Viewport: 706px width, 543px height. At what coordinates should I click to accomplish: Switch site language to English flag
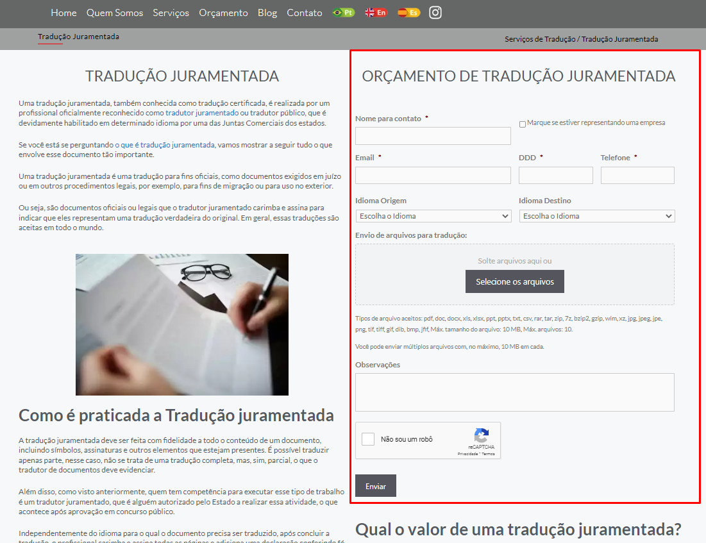click(x=376, y=13)
